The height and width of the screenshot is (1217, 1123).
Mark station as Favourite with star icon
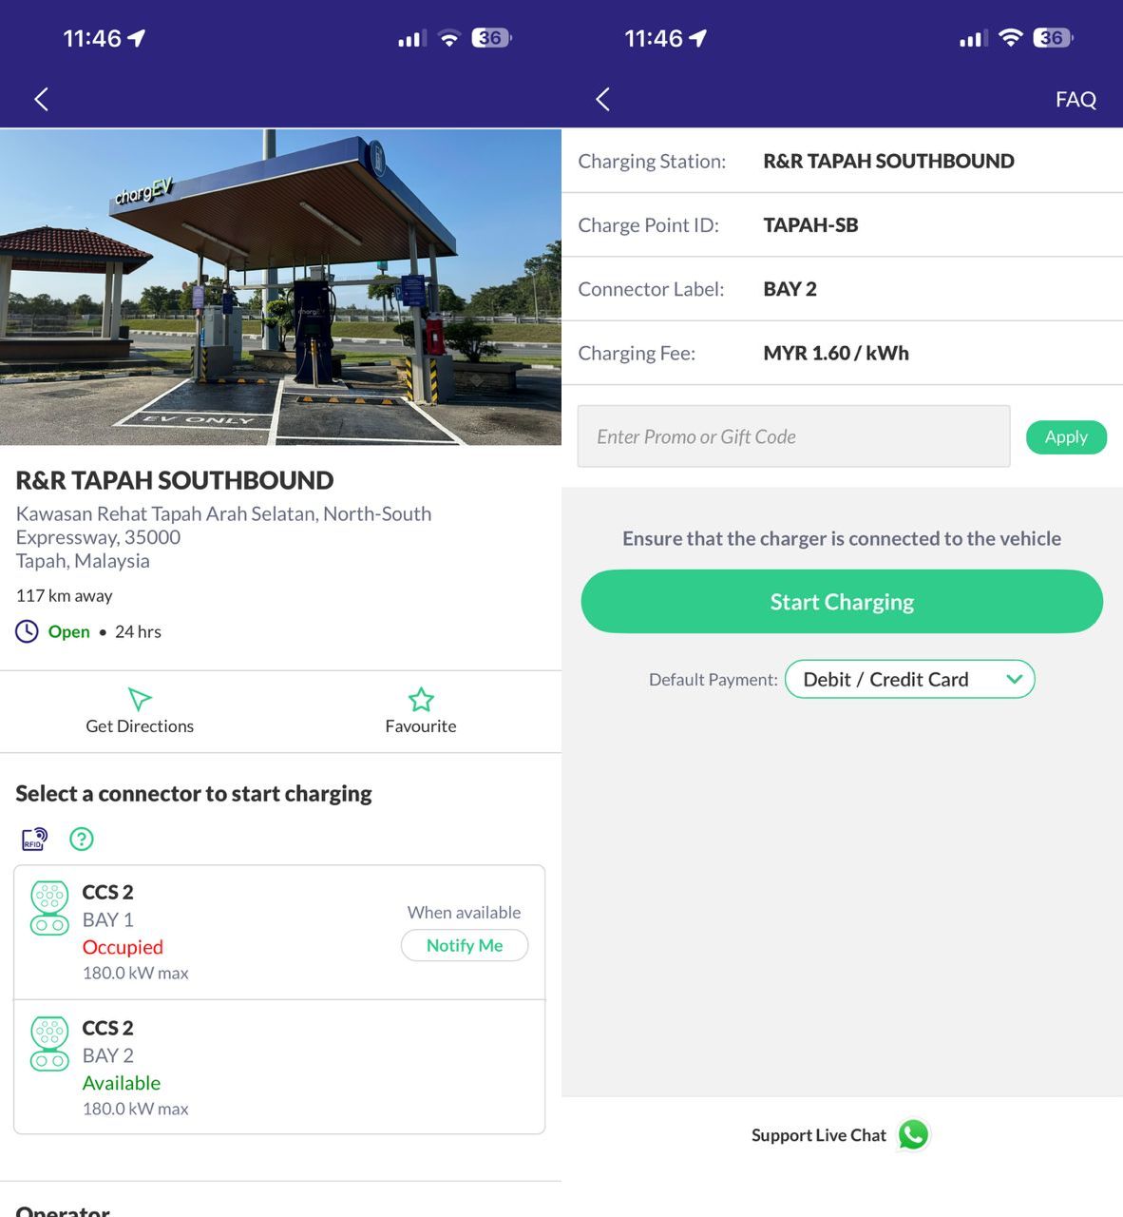421,700
